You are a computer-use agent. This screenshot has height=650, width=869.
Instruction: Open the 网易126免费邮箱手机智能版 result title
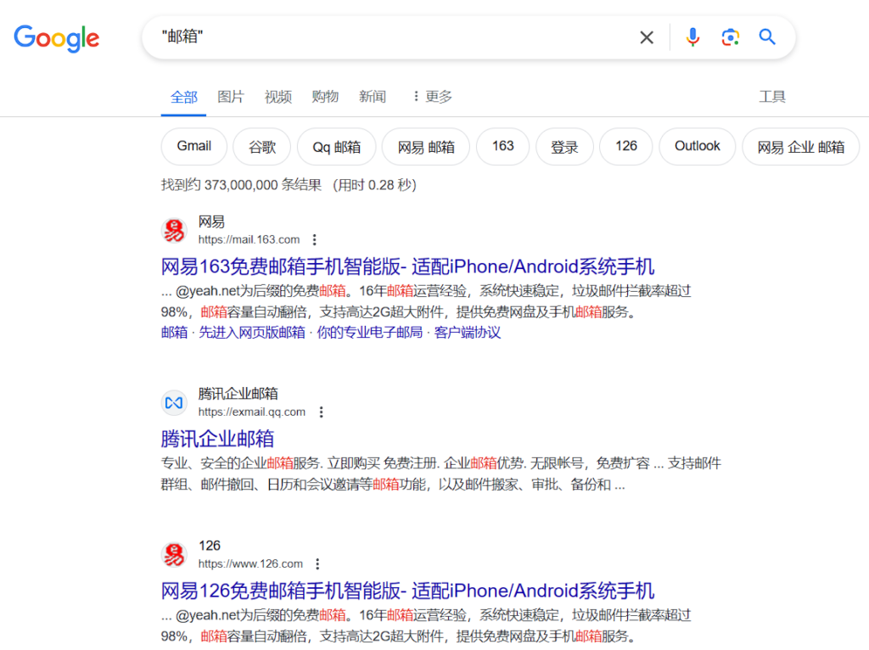[407, 591]
